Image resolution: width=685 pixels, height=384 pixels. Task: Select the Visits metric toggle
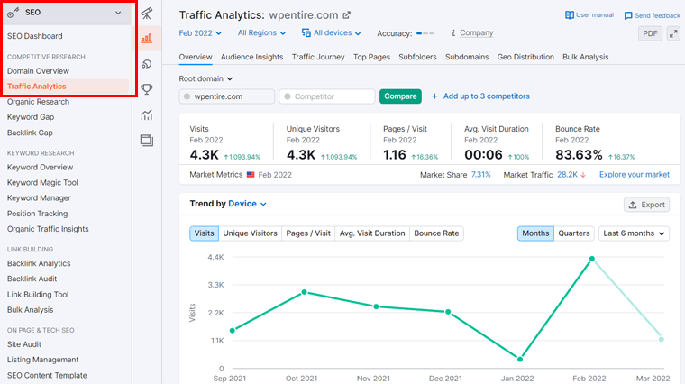tap(204, 233)
